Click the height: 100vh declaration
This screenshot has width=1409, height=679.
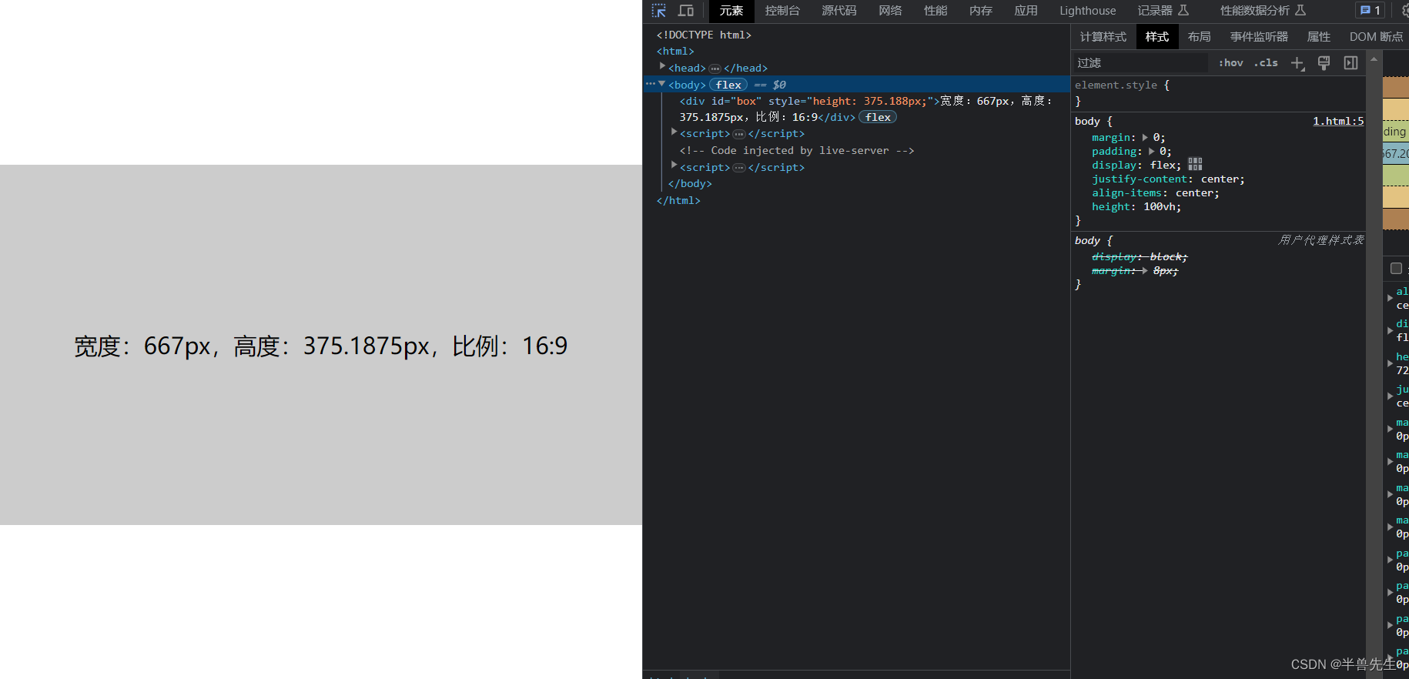(1136, 207)
